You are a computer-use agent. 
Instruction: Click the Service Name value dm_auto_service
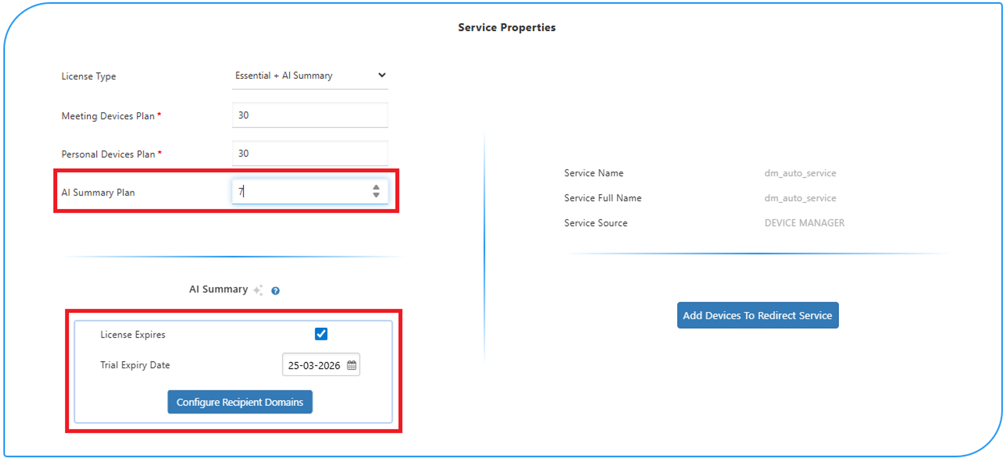[800, 173]
